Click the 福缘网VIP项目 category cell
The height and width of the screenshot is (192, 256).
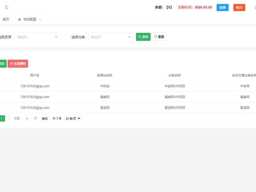[175, 97]
